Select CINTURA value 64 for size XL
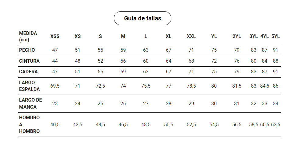The width and height of the screenshot is (298, 143). pos(169,61)
